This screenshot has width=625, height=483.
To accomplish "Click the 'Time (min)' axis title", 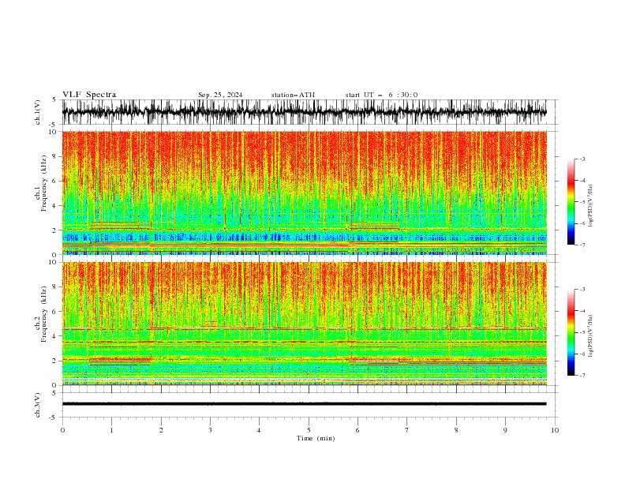I will coord(316,438).
